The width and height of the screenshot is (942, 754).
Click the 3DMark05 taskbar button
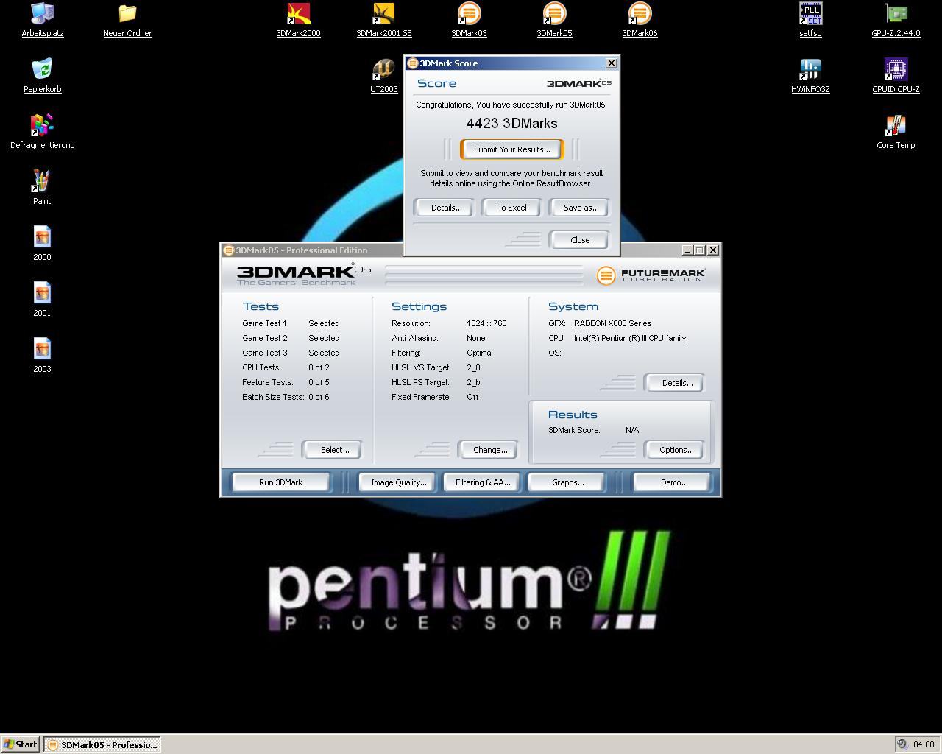coord(102,744)
